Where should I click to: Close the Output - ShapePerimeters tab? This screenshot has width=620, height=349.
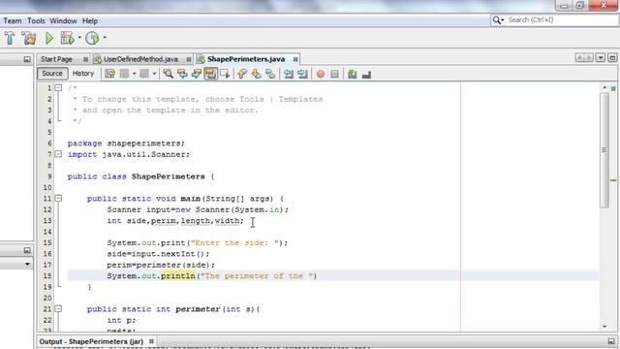[x=151, y=341]
